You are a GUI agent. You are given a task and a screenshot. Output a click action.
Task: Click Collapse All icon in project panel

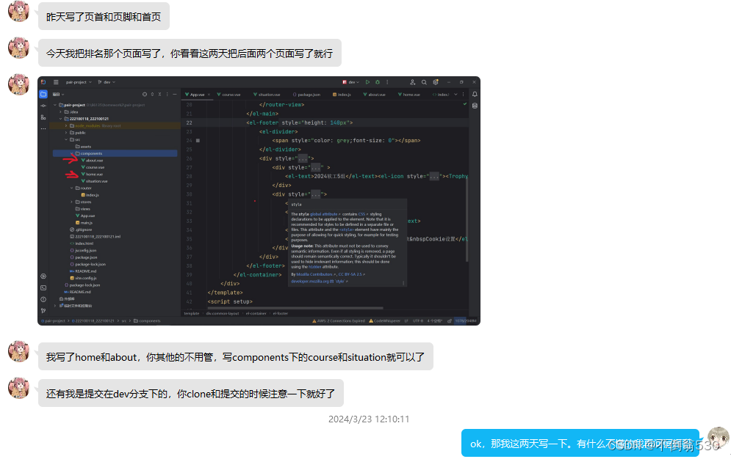click(160, 95)
